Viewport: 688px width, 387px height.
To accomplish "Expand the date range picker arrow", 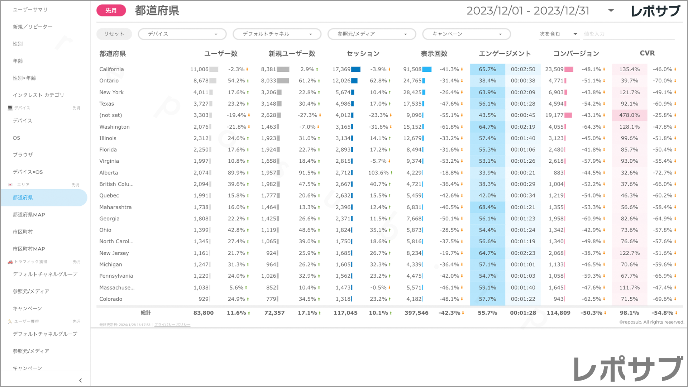I will click(611, 11).
